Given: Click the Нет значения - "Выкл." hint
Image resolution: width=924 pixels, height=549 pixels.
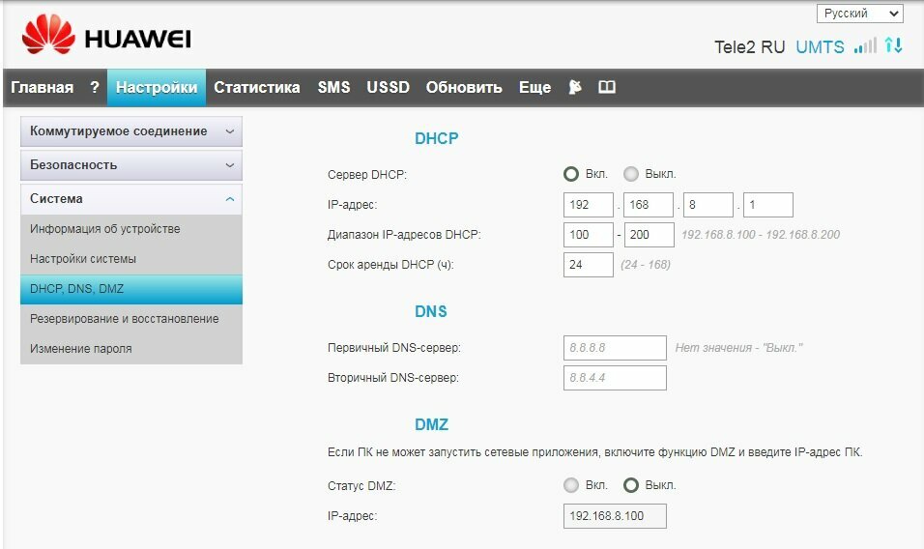Looking at the screenshot, I should tap(739, 348).
